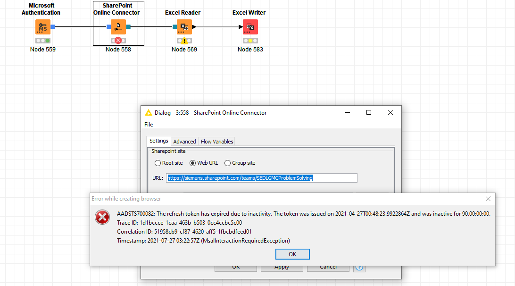Open the File menu in the dialog
Viewport: 515px width, 286px height.
point(149,125)
